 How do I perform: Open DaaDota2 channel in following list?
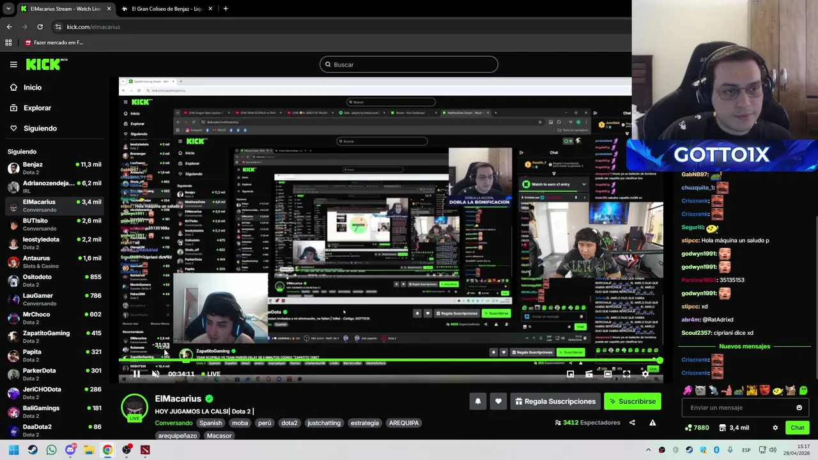[54, 429]
